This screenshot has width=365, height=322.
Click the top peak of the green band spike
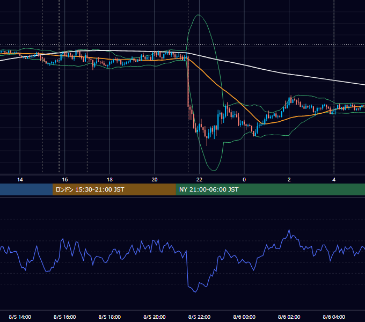(x=198, y=15)
